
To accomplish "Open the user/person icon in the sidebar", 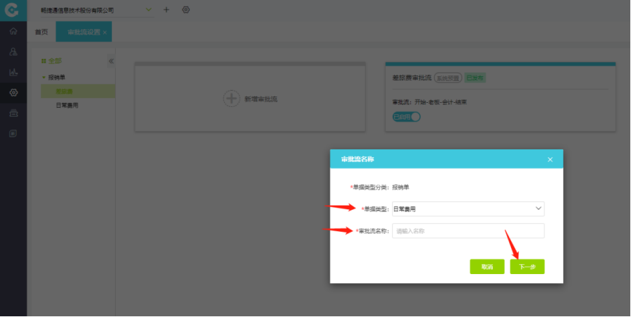I will coord(13,51).
